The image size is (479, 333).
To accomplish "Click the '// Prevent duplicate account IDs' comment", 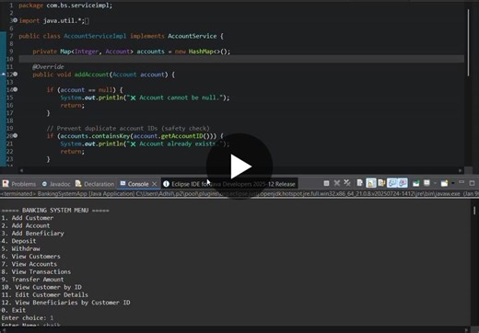I will [x=128, y=128].
